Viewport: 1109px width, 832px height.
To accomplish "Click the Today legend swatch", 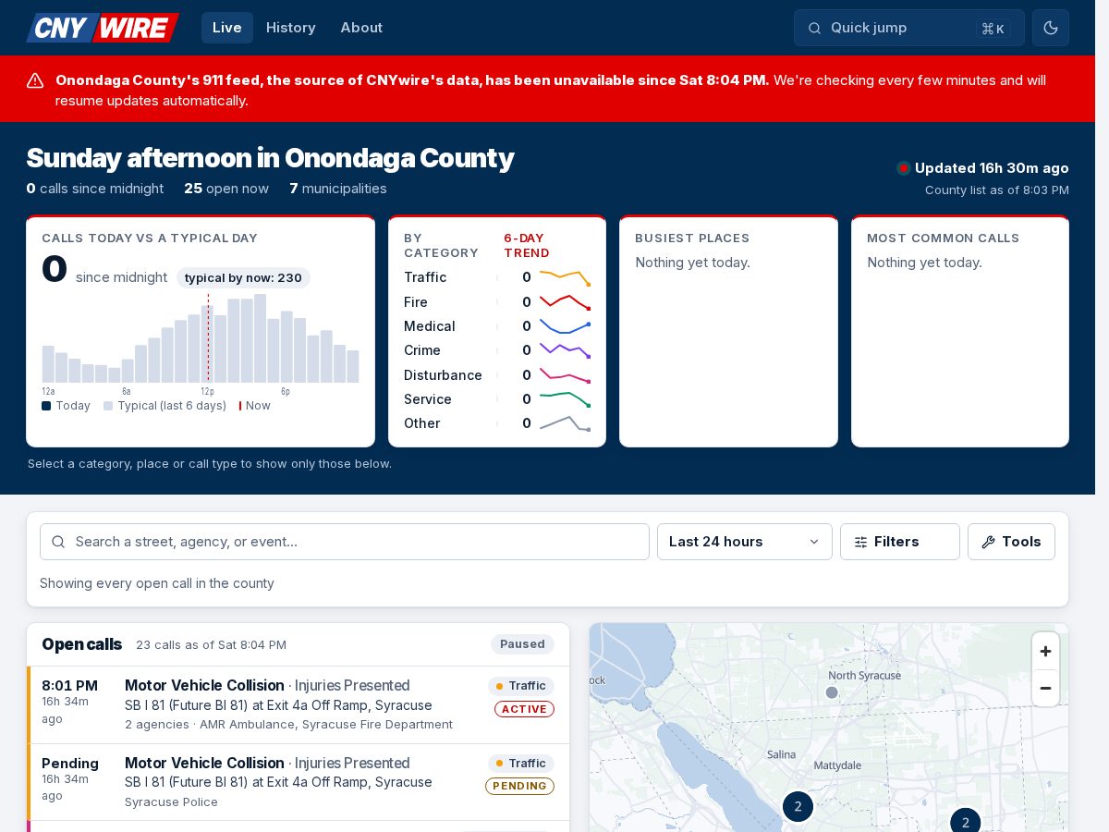I will [46, 406].
